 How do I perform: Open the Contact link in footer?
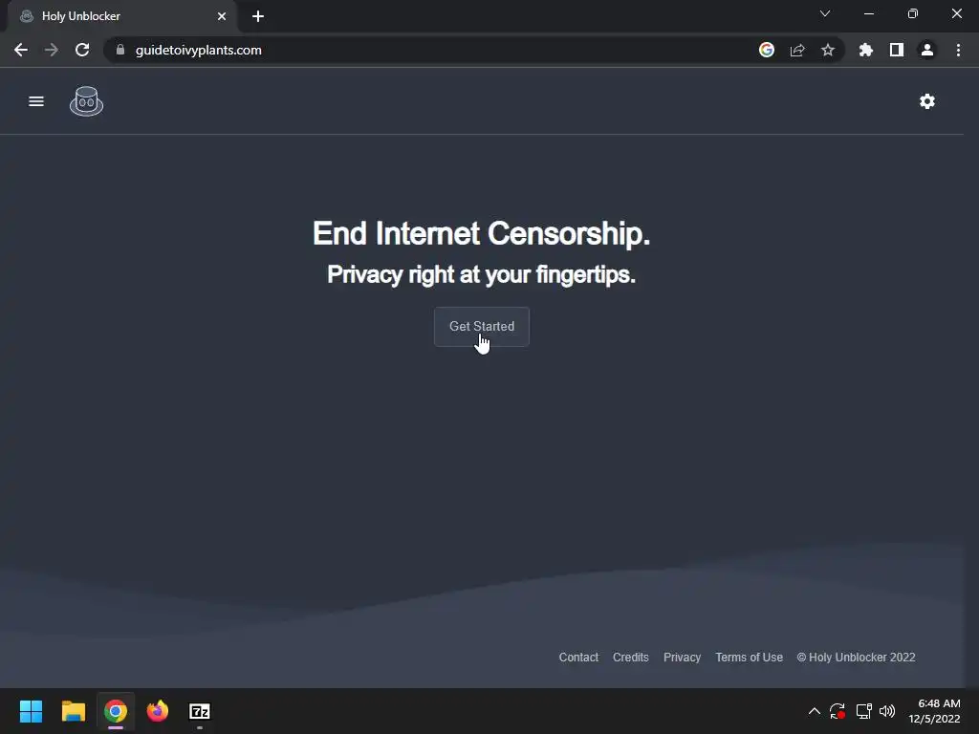(x=578, y=658)
